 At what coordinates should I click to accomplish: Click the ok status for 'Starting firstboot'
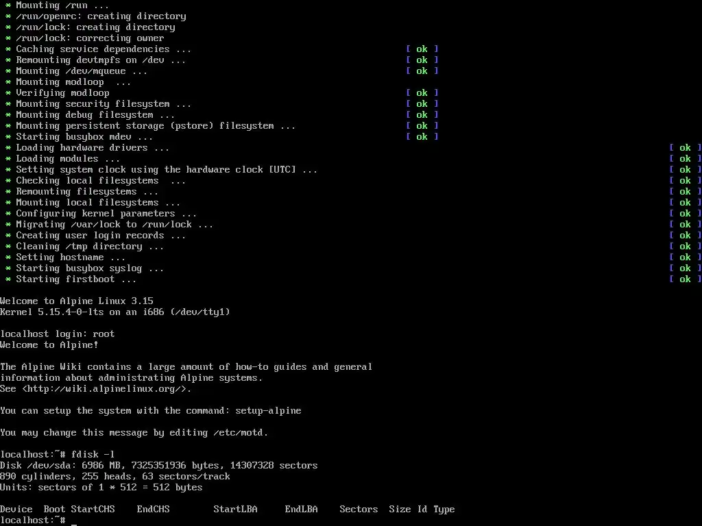coord(685,279)
